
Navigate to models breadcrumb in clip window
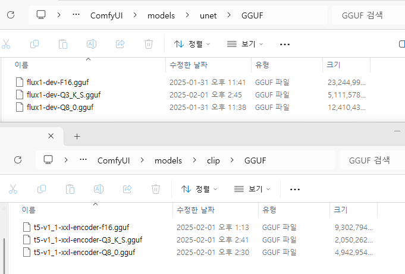click(168, 160)
